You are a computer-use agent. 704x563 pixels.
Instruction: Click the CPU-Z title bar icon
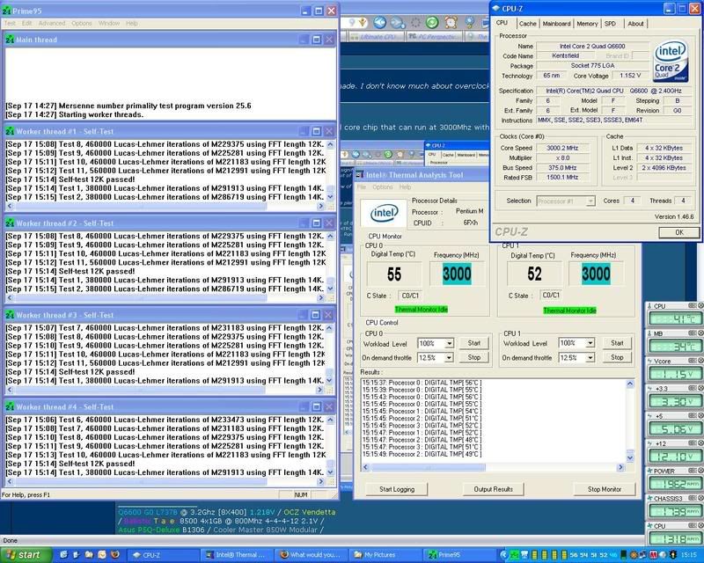496,8
